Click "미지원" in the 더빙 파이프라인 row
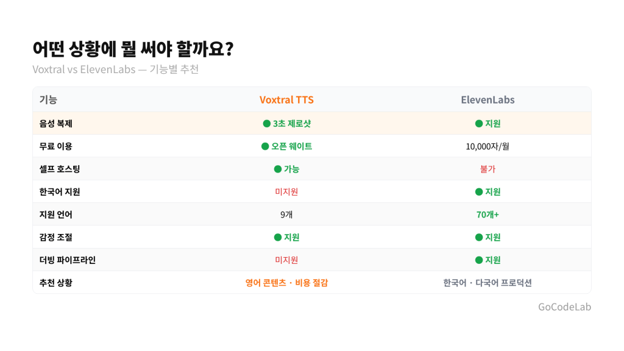This screenshot has width=624, height=351. [x=286, y=260]
